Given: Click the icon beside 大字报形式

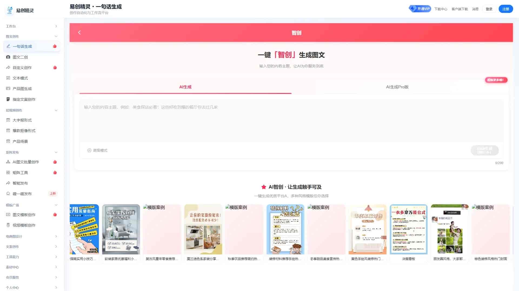Looking at the screenshot, I should 8,120.
